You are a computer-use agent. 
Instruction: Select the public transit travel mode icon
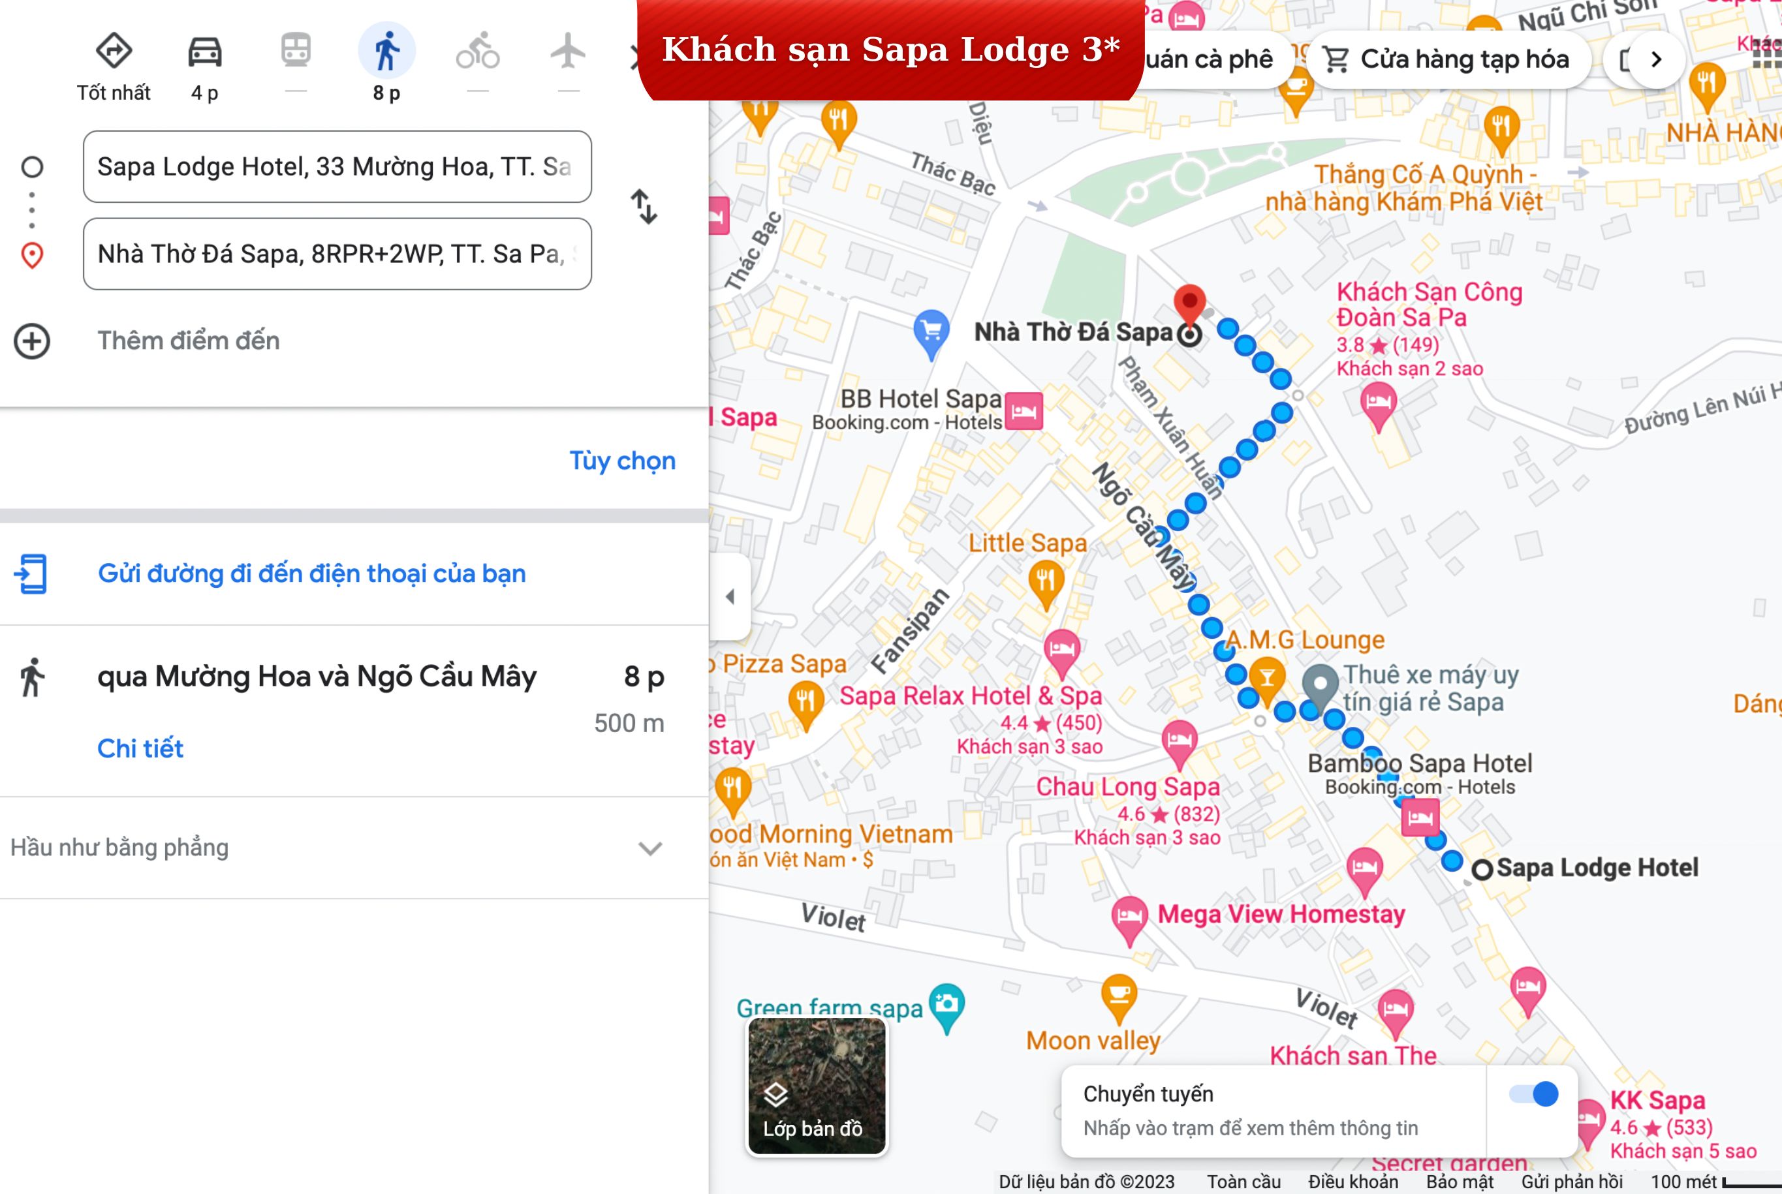click(296, 51)
